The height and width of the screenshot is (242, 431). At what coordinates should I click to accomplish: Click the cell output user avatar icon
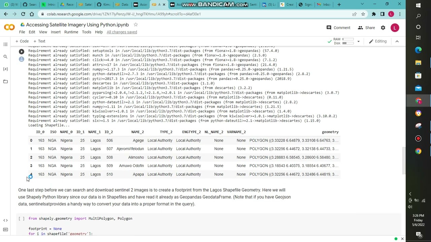coord(22,59)
